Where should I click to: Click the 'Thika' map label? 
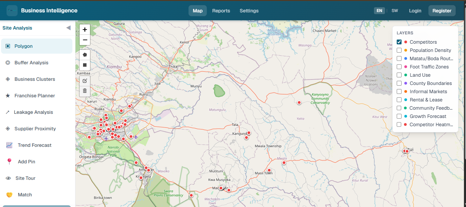173,66
